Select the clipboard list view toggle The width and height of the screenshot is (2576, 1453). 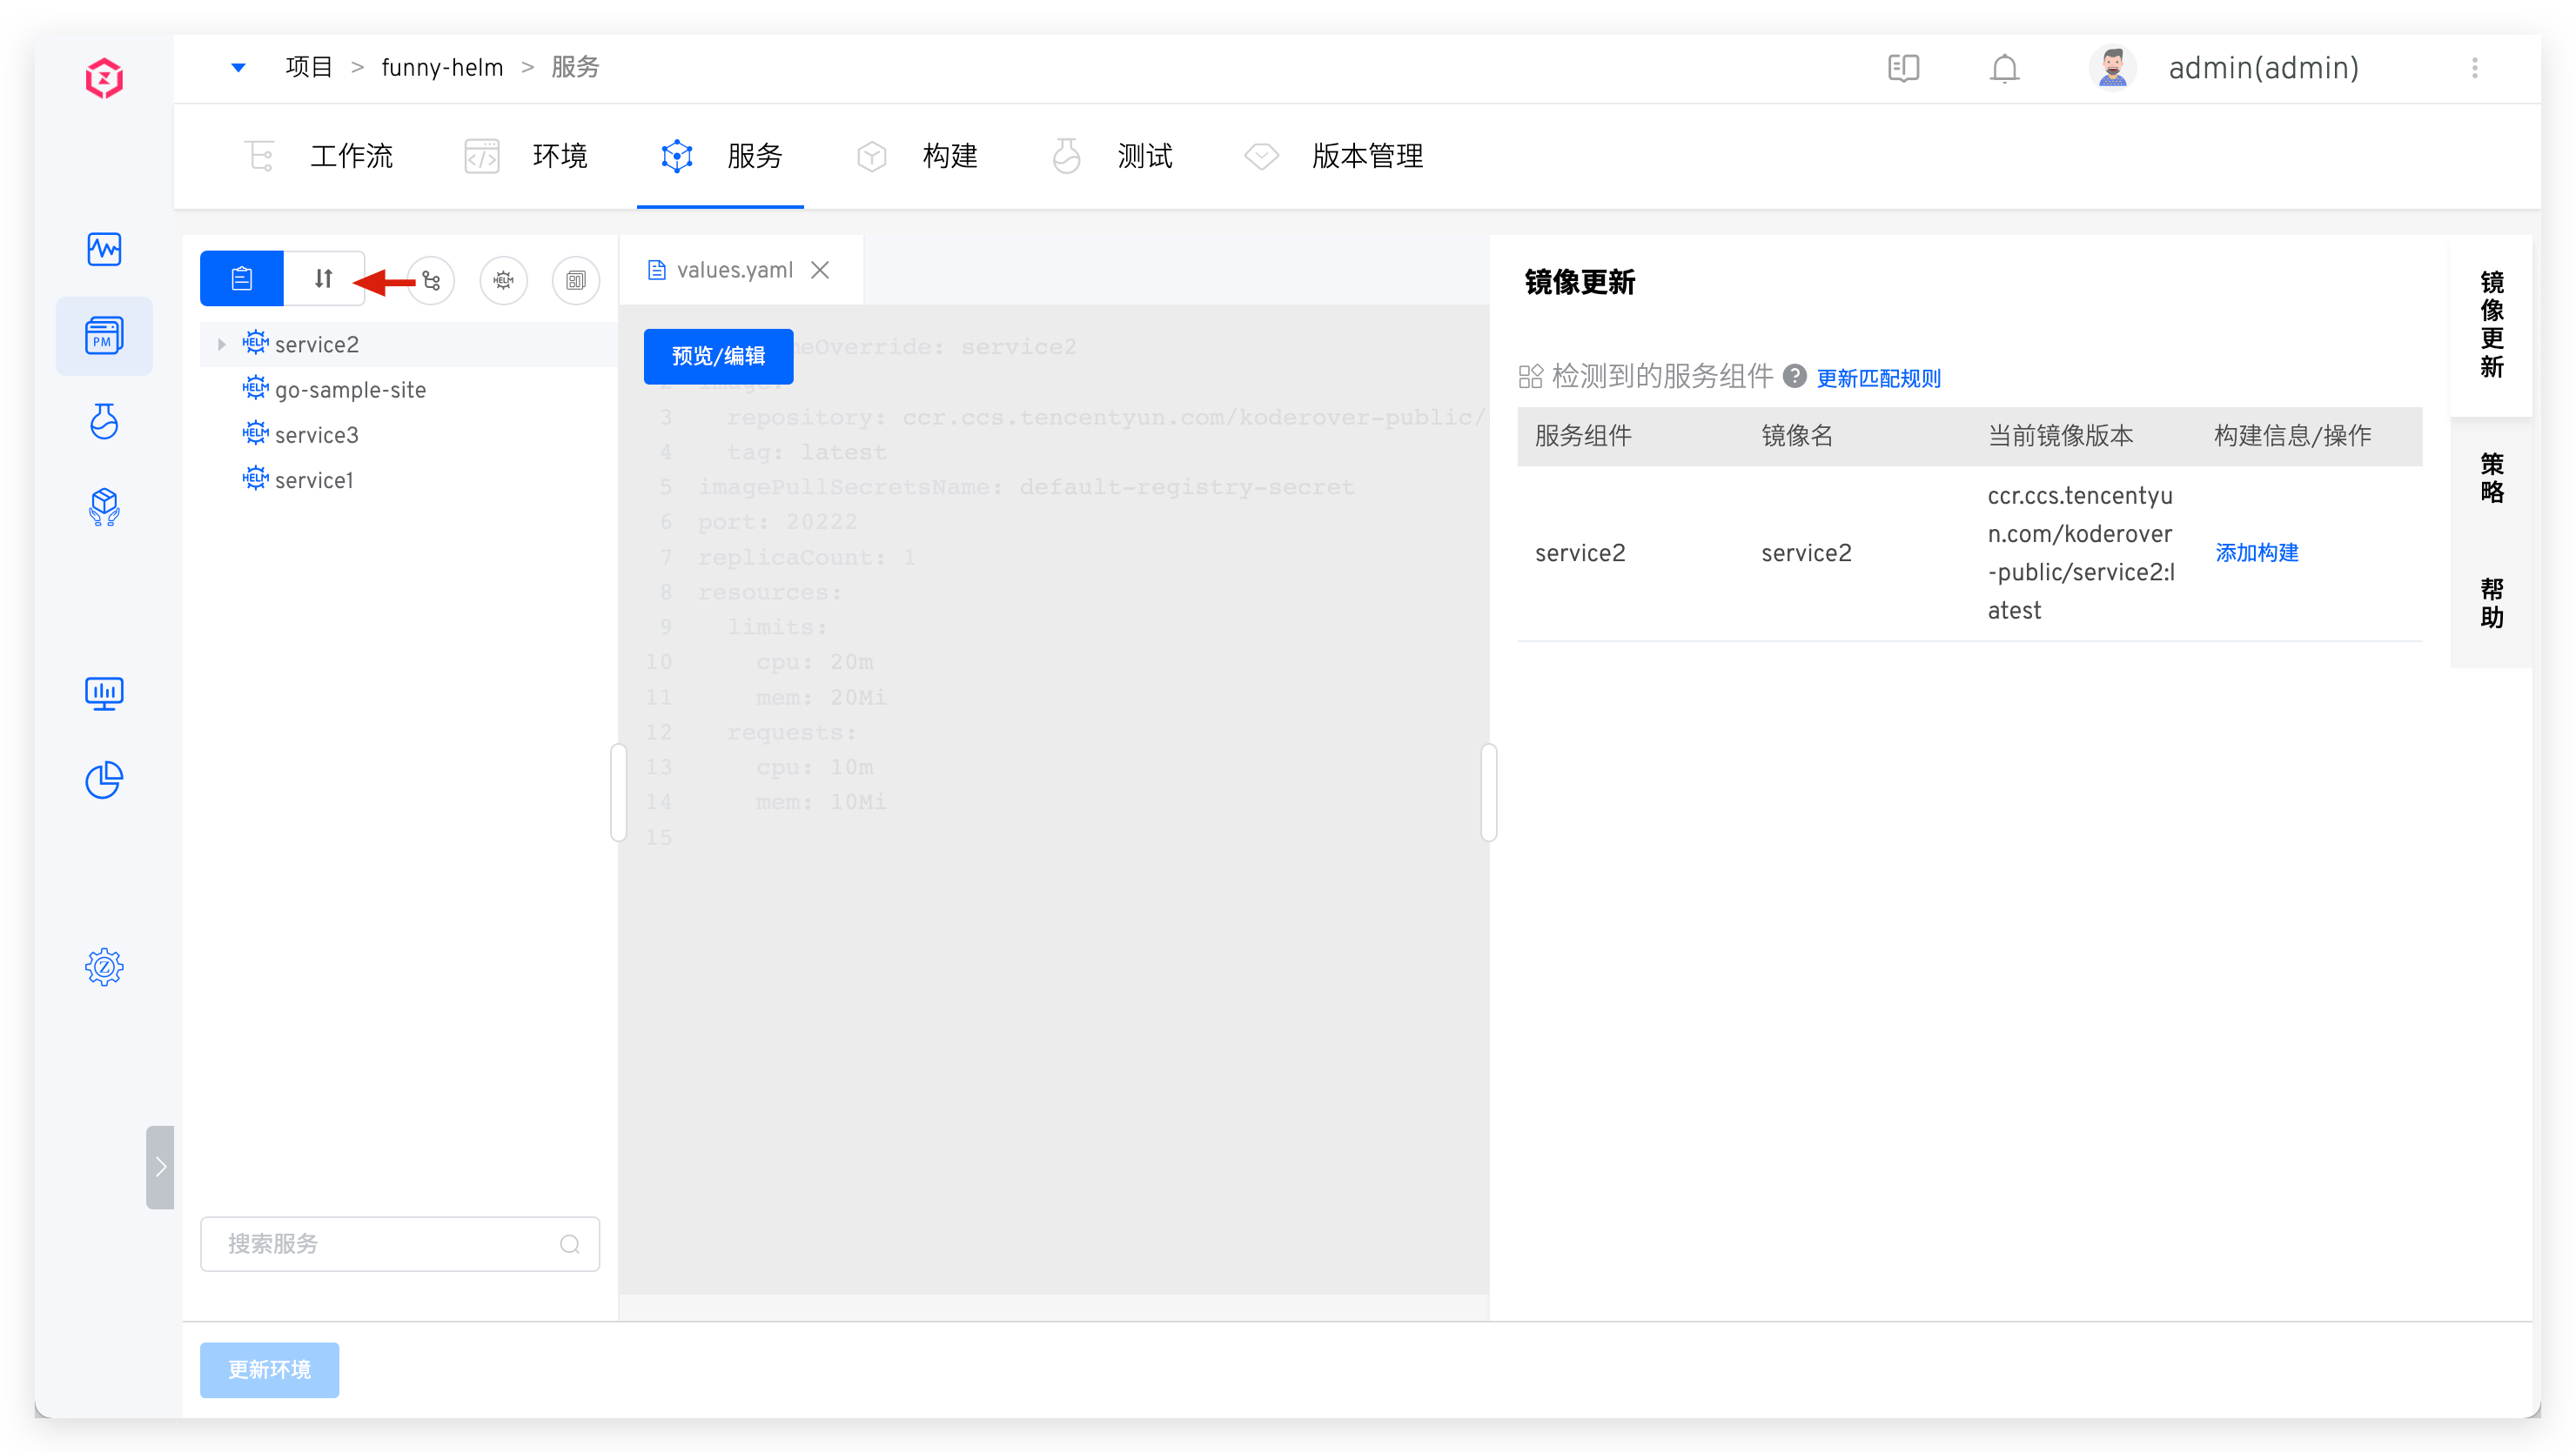[240, 278]
